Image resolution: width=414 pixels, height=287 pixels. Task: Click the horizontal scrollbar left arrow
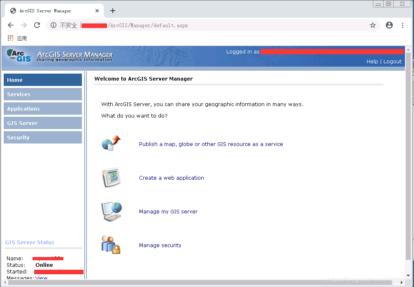tap(5, 282)
